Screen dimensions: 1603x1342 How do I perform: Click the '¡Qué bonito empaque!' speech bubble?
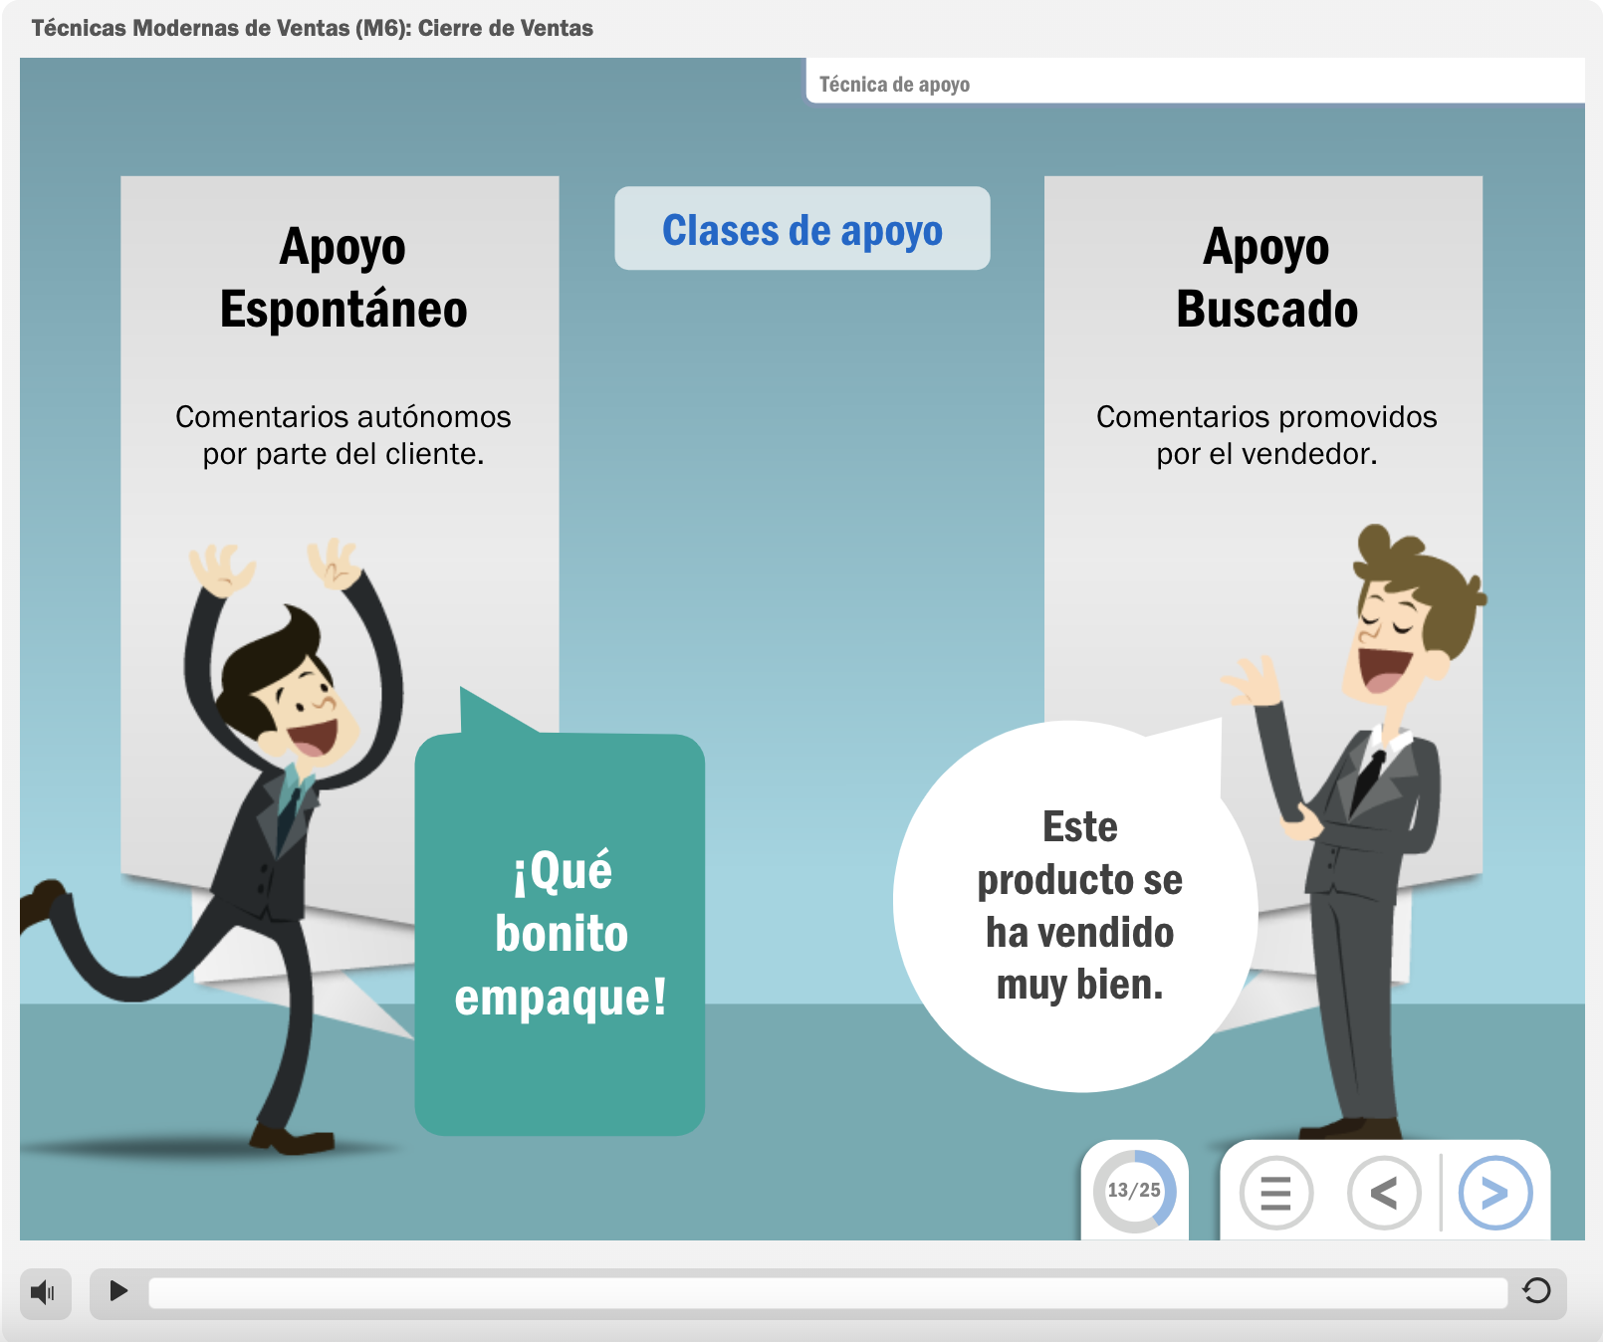[561, 934]
